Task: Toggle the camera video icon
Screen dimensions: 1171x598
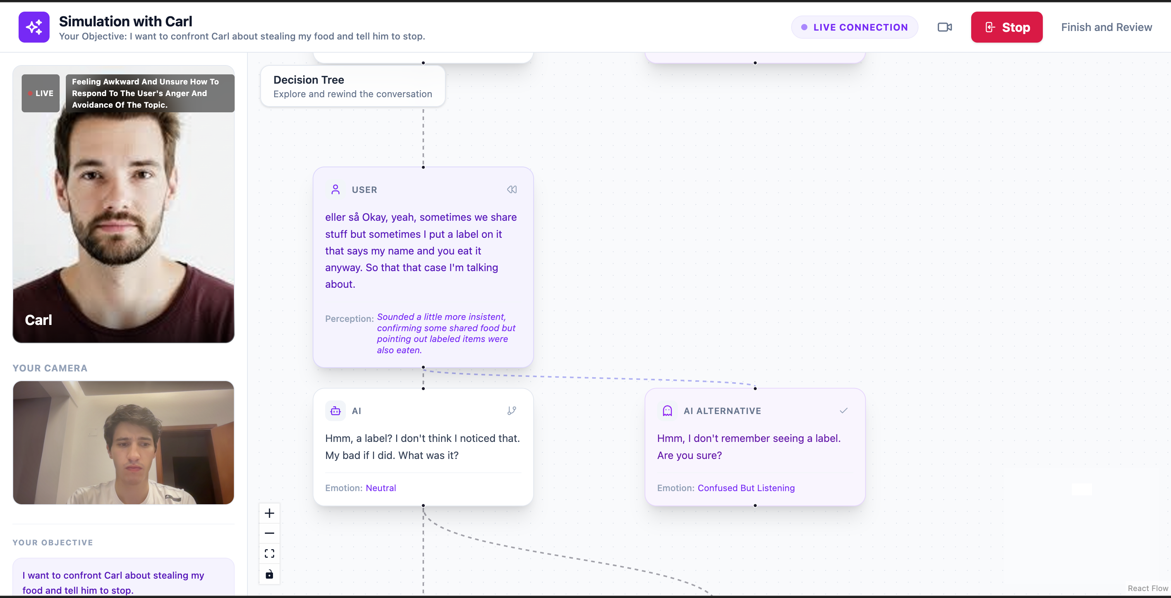Action: (x=944, y=27)
